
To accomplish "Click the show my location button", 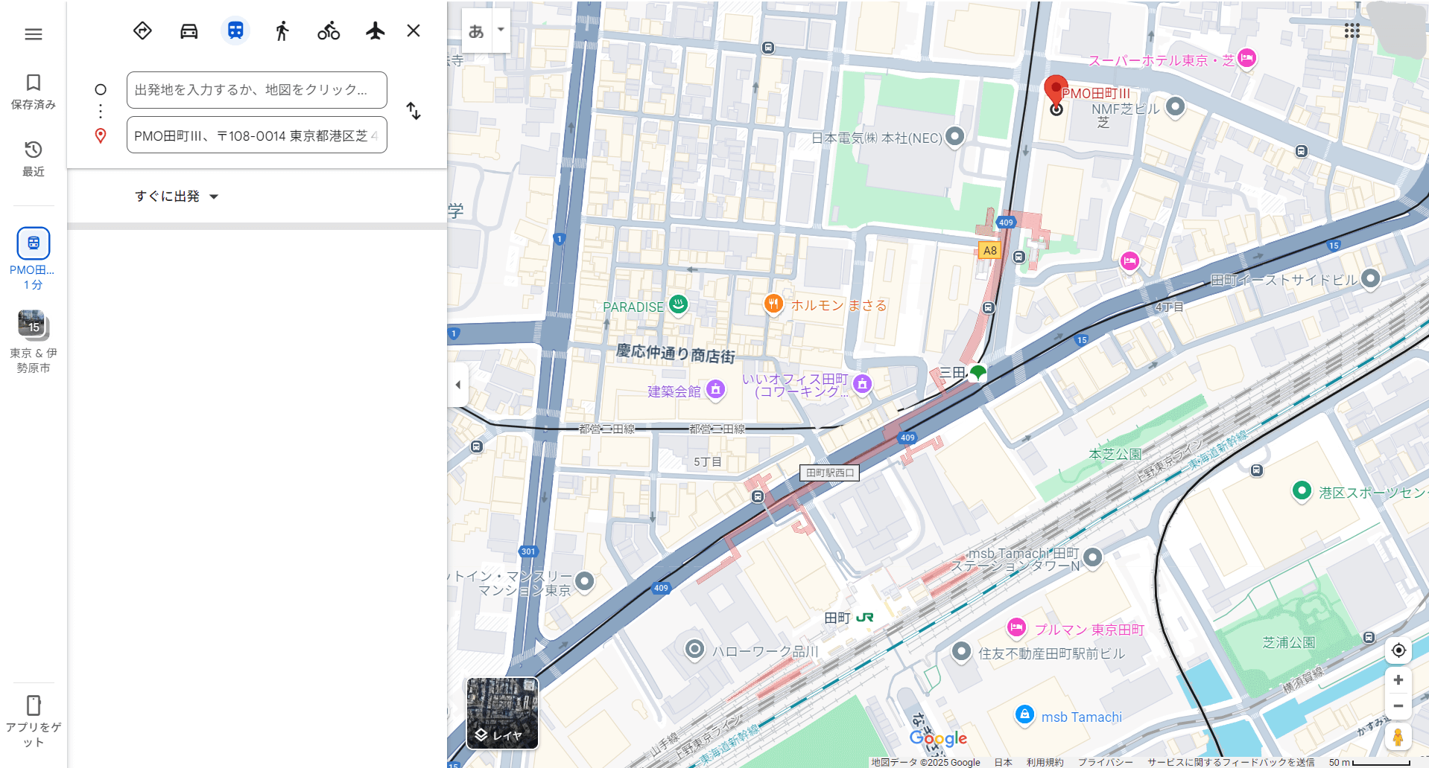I will [1398, 650].
